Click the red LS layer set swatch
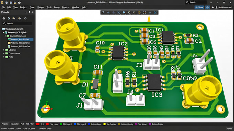The width and height of the screenshot is (234, 131). pos(38,124)
